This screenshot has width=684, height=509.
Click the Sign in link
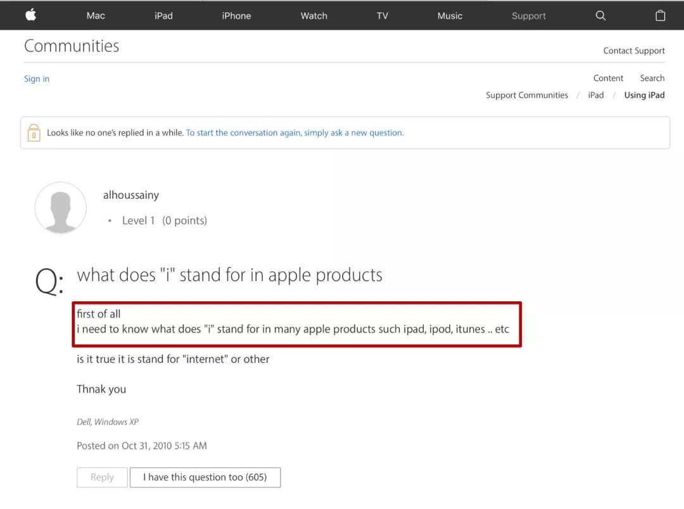coord(37,79)
